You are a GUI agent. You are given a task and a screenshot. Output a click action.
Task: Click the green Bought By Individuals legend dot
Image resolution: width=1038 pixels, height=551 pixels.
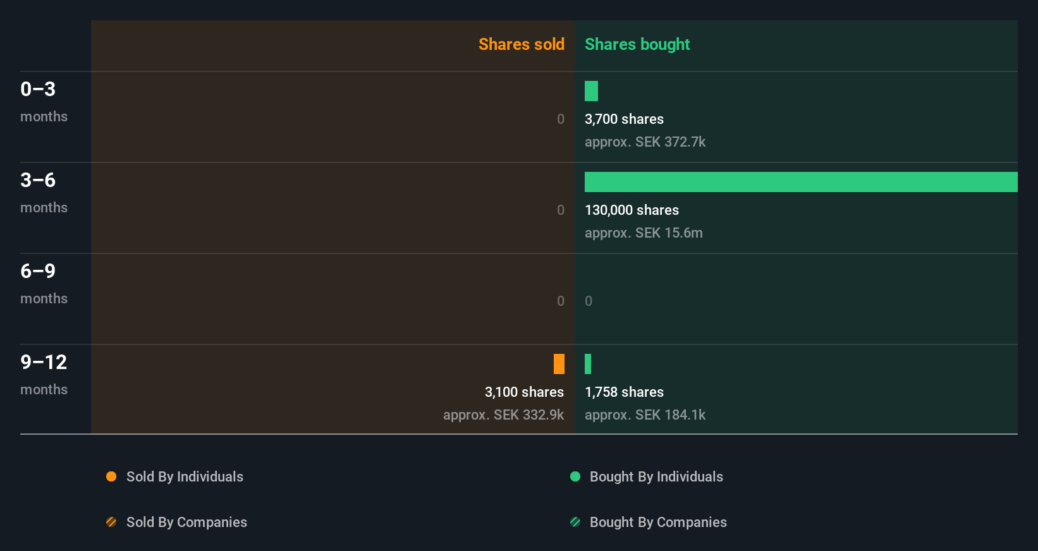575,476
